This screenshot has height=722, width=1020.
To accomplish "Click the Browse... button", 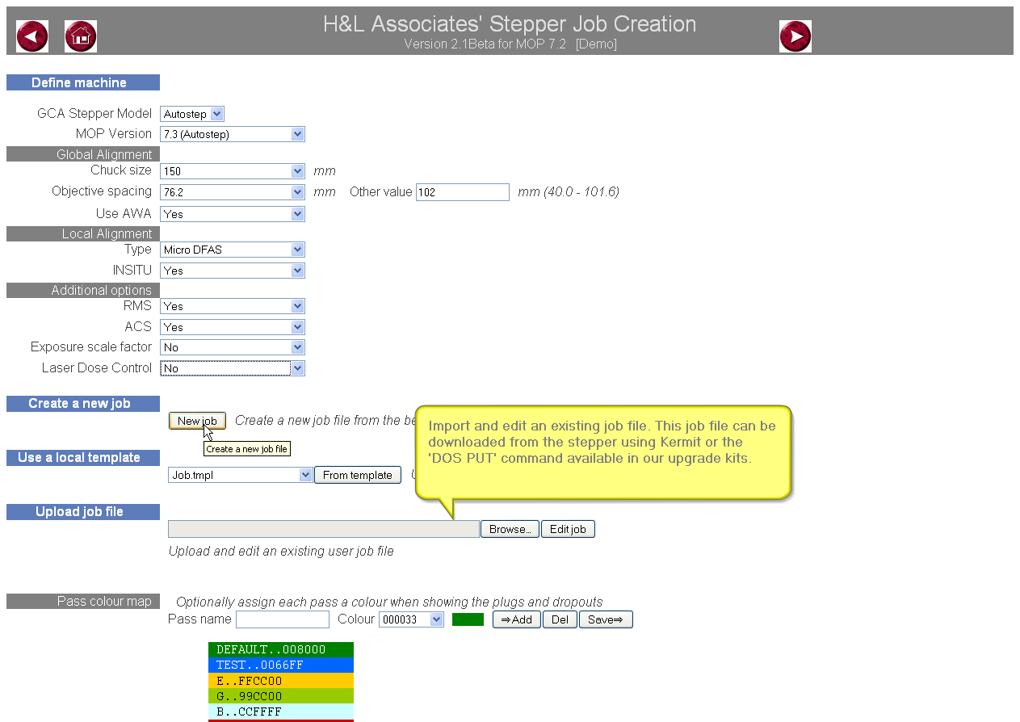I will 510,529.
